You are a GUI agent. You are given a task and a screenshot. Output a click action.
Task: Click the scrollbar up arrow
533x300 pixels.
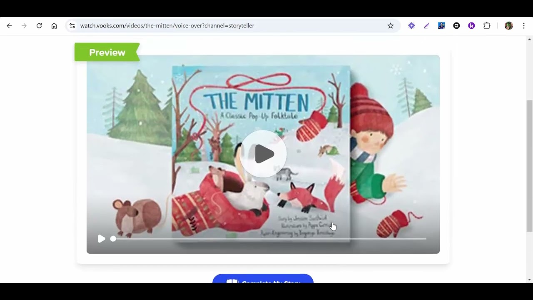click(x=529, y=39)
